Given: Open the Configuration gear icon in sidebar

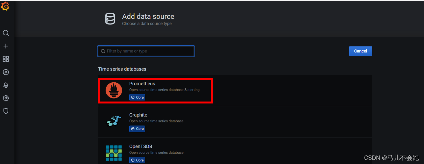Looking at the screenshot, I should 6,98.
